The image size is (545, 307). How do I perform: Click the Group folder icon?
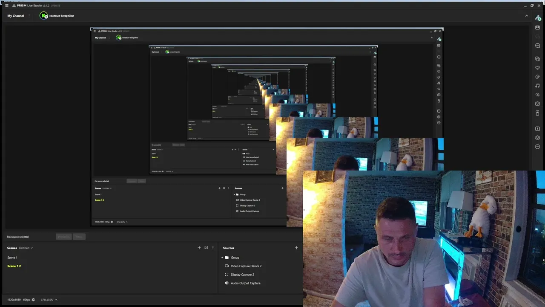pos(227,258)
